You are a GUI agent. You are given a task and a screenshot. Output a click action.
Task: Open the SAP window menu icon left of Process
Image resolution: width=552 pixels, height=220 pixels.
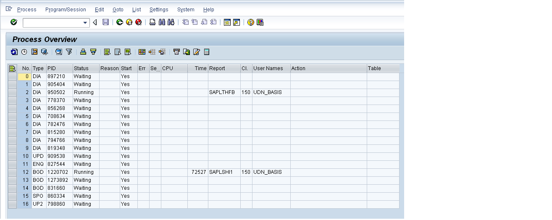tap(9, 9)
